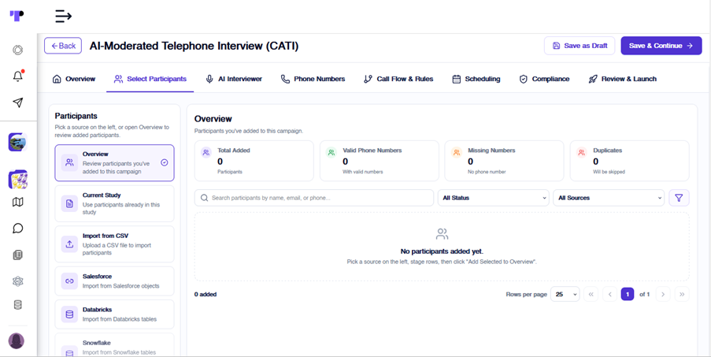Open the user profile avatar

tap(17, 340)
